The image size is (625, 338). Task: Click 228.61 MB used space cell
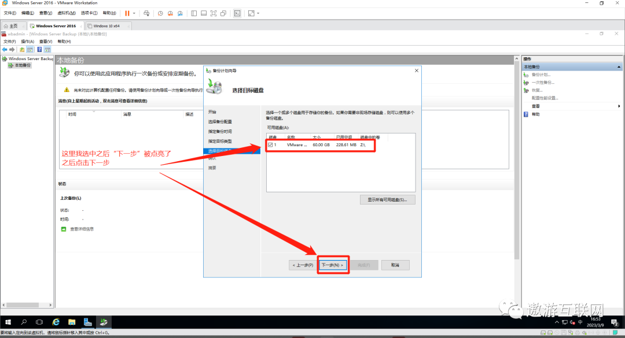pos(346,145)
